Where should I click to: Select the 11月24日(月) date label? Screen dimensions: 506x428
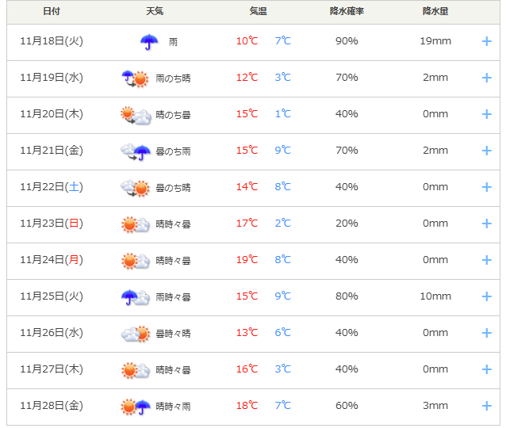pyautogui.click(x=51, y=260)
